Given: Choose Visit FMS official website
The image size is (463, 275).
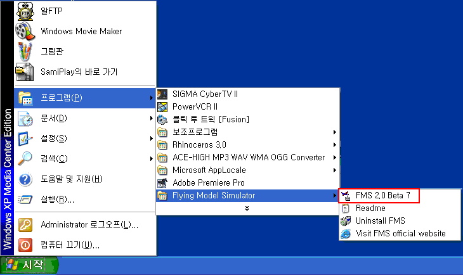Looking at the screenshot, I should pyautogui.click(x=400, y=234).
